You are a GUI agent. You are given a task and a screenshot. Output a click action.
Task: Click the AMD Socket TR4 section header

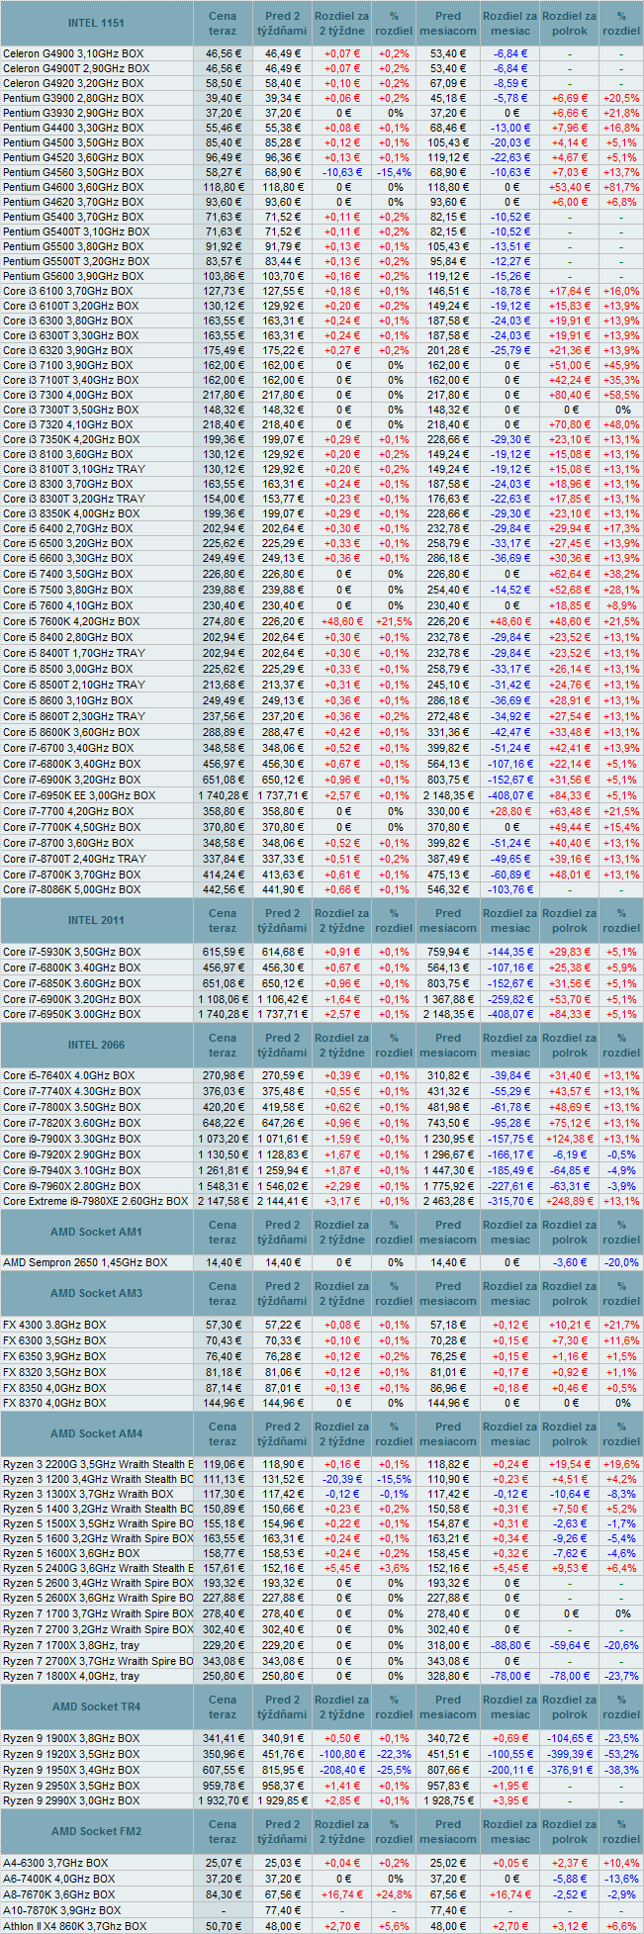click(x=96, y=1706)
